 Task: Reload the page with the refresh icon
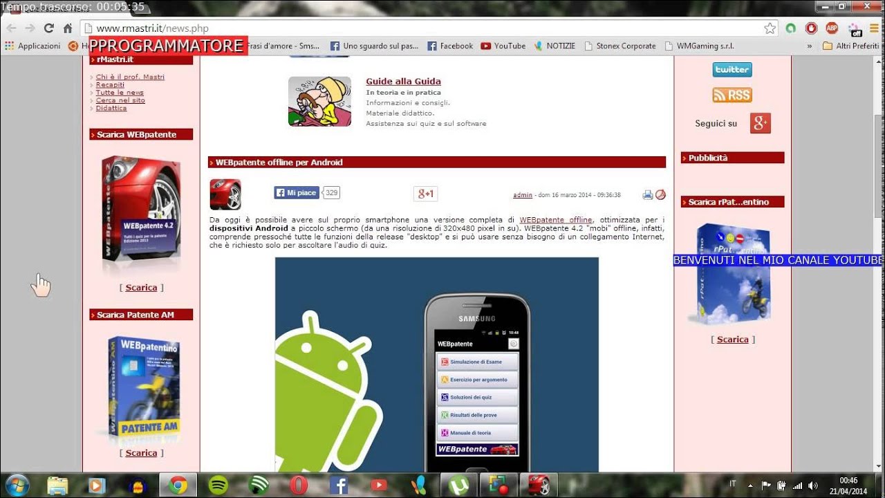pos(48,28)
